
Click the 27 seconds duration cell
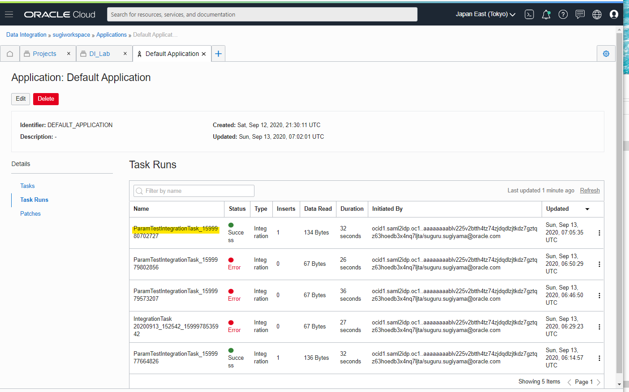click(x=350, y=326)
